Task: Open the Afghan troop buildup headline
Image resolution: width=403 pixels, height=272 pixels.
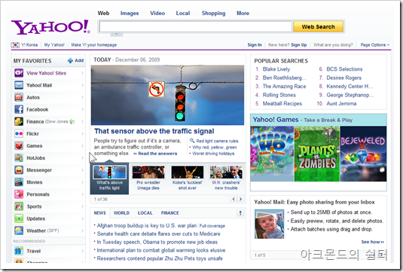Action: pos(146,225)
